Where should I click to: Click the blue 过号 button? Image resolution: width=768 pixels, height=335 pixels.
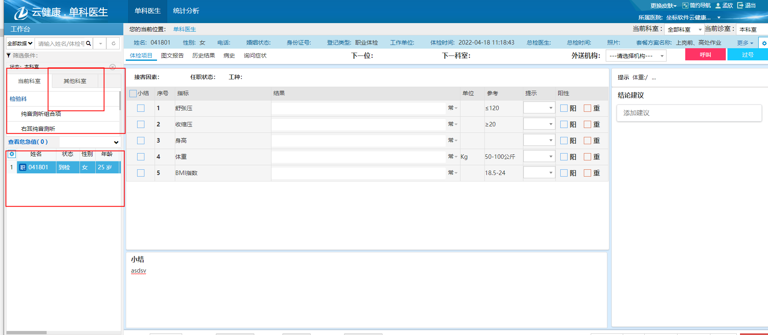click(748, 55)
